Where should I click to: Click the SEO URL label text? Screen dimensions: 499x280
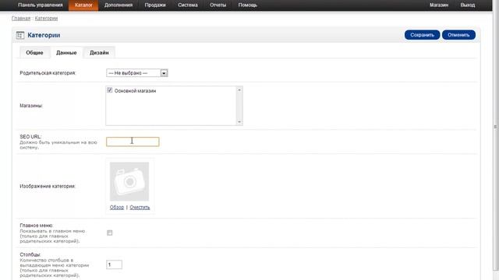tap(30, 137)
